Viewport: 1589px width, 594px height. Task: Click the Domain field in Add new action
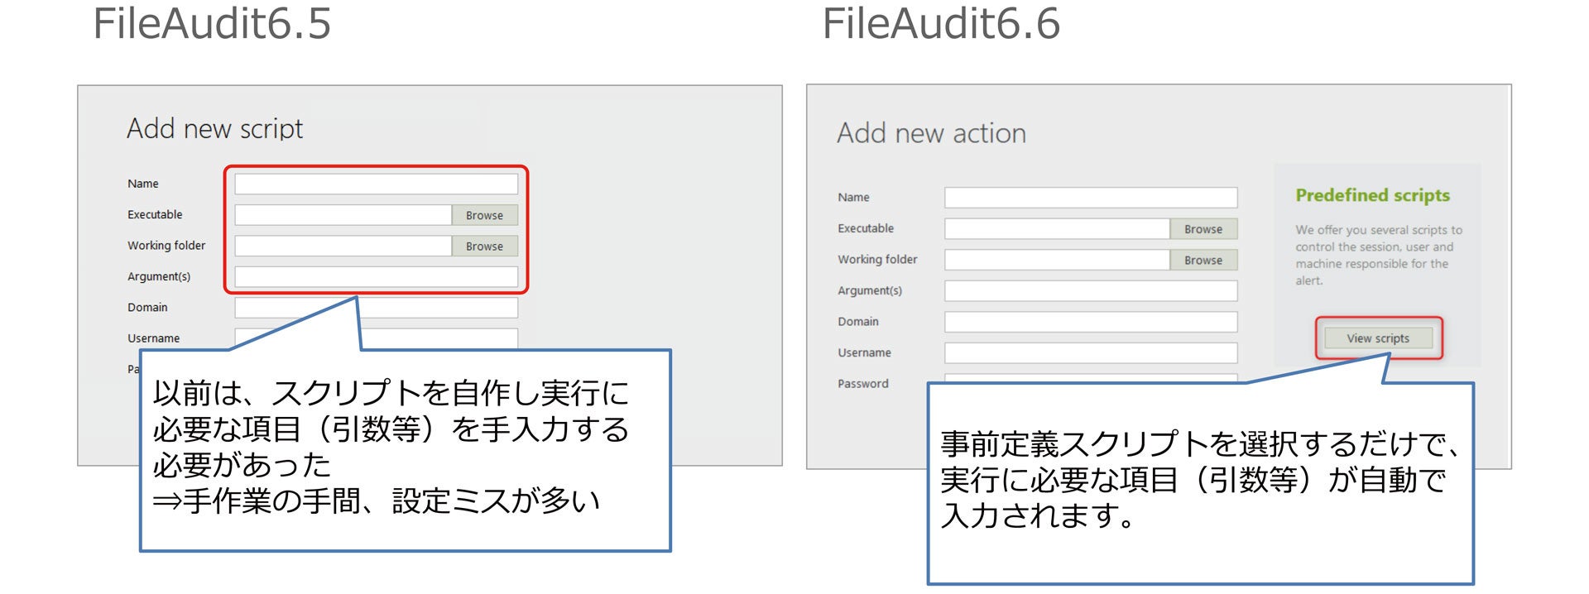coord(1091,322)
